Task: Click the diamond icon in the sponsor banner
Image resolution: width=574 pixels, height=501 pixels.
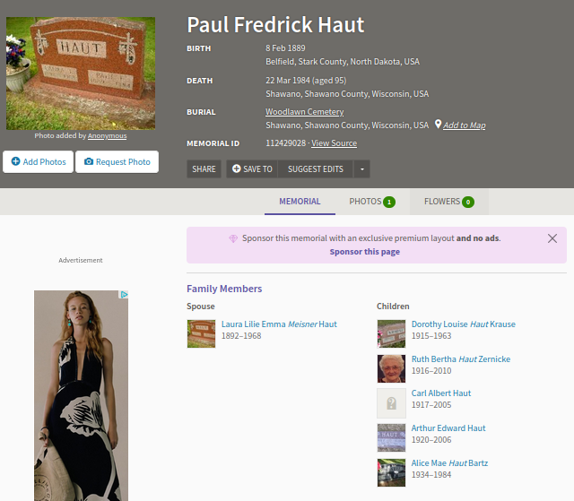Action: point(233,238)
